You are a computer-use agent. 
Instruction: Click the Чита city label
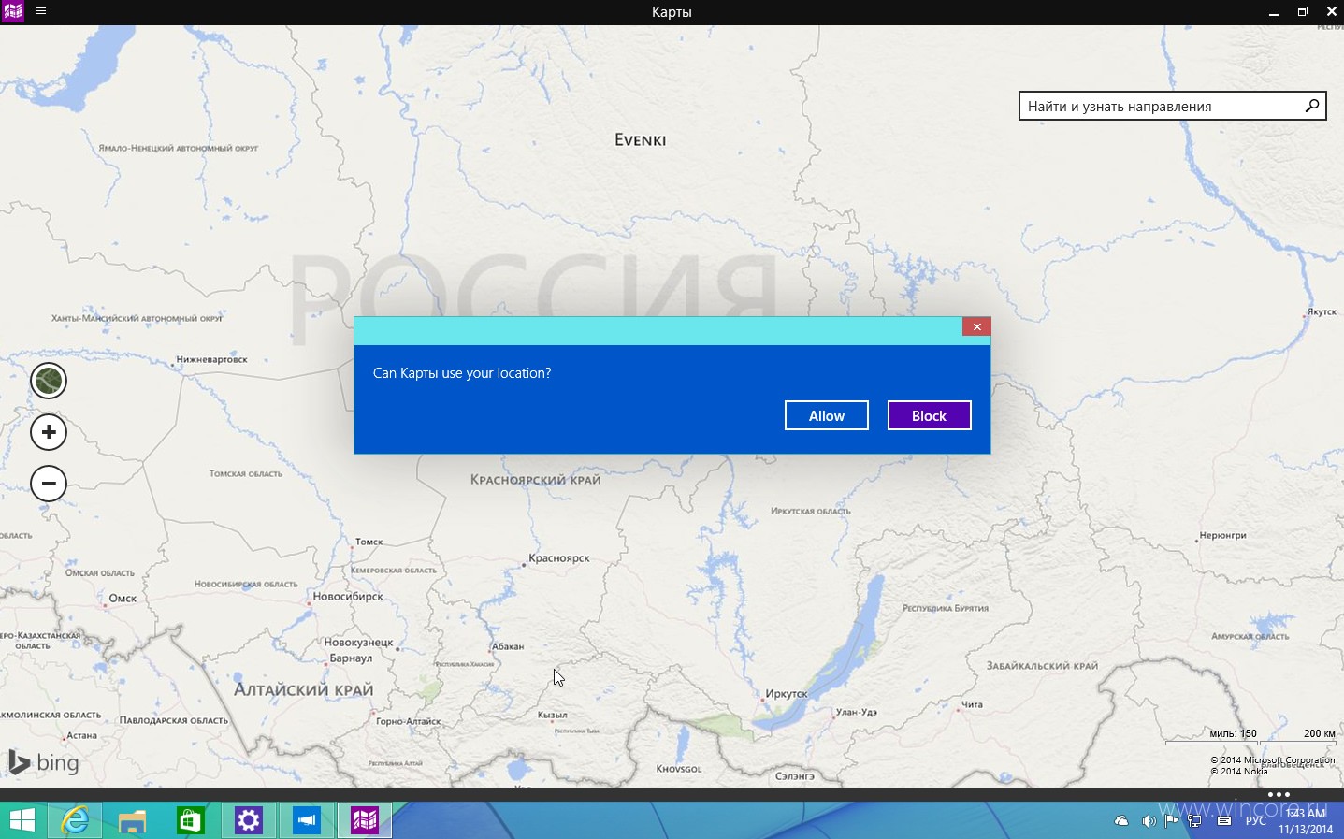click(973, 704)
